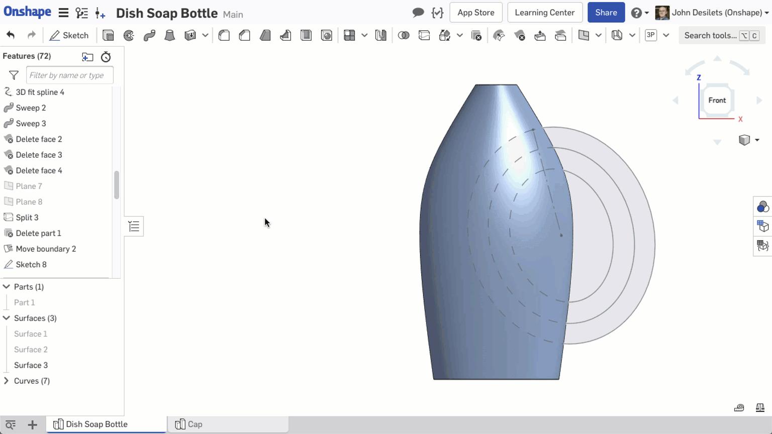The width and height of the screenshot is (772, 434).
Task: Collapse the Parts (1) section
Action: (6, 286)
